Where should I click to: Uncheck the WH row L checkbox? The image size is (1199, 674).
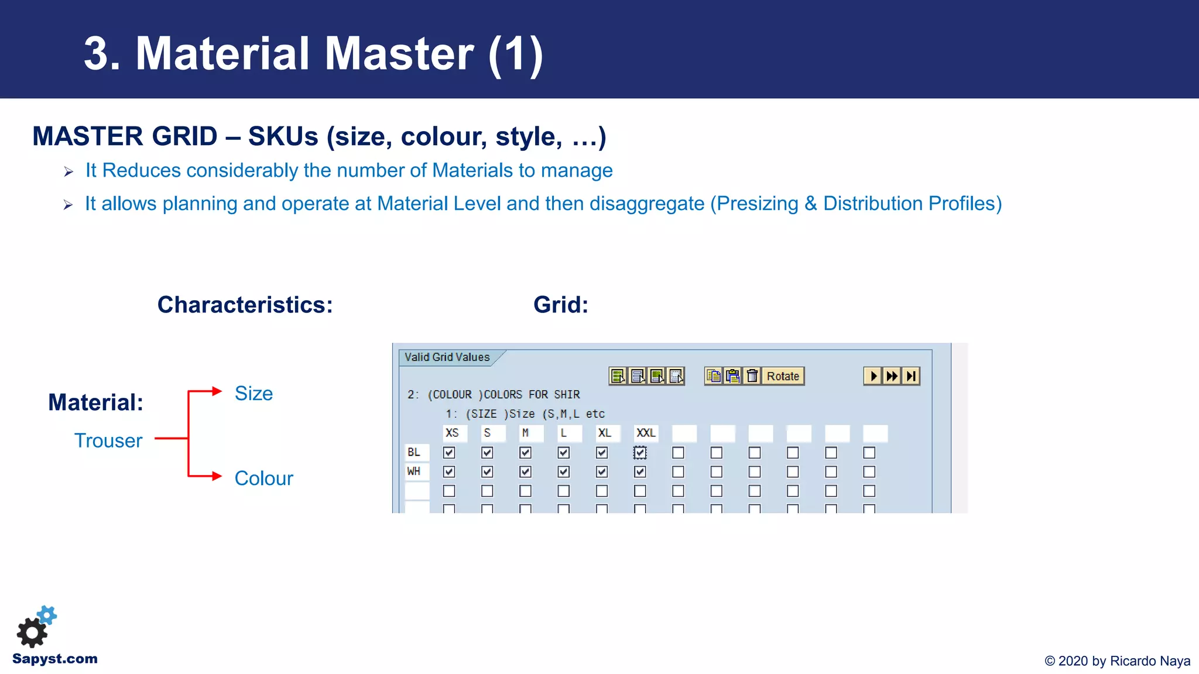coord(564,472)
